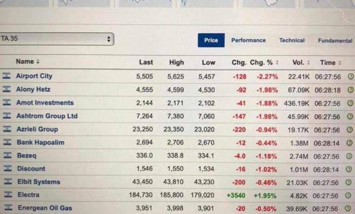Sort the table by Name column
Image resolution: width=355 pixels, height=214 pixels.
point(27,61)
